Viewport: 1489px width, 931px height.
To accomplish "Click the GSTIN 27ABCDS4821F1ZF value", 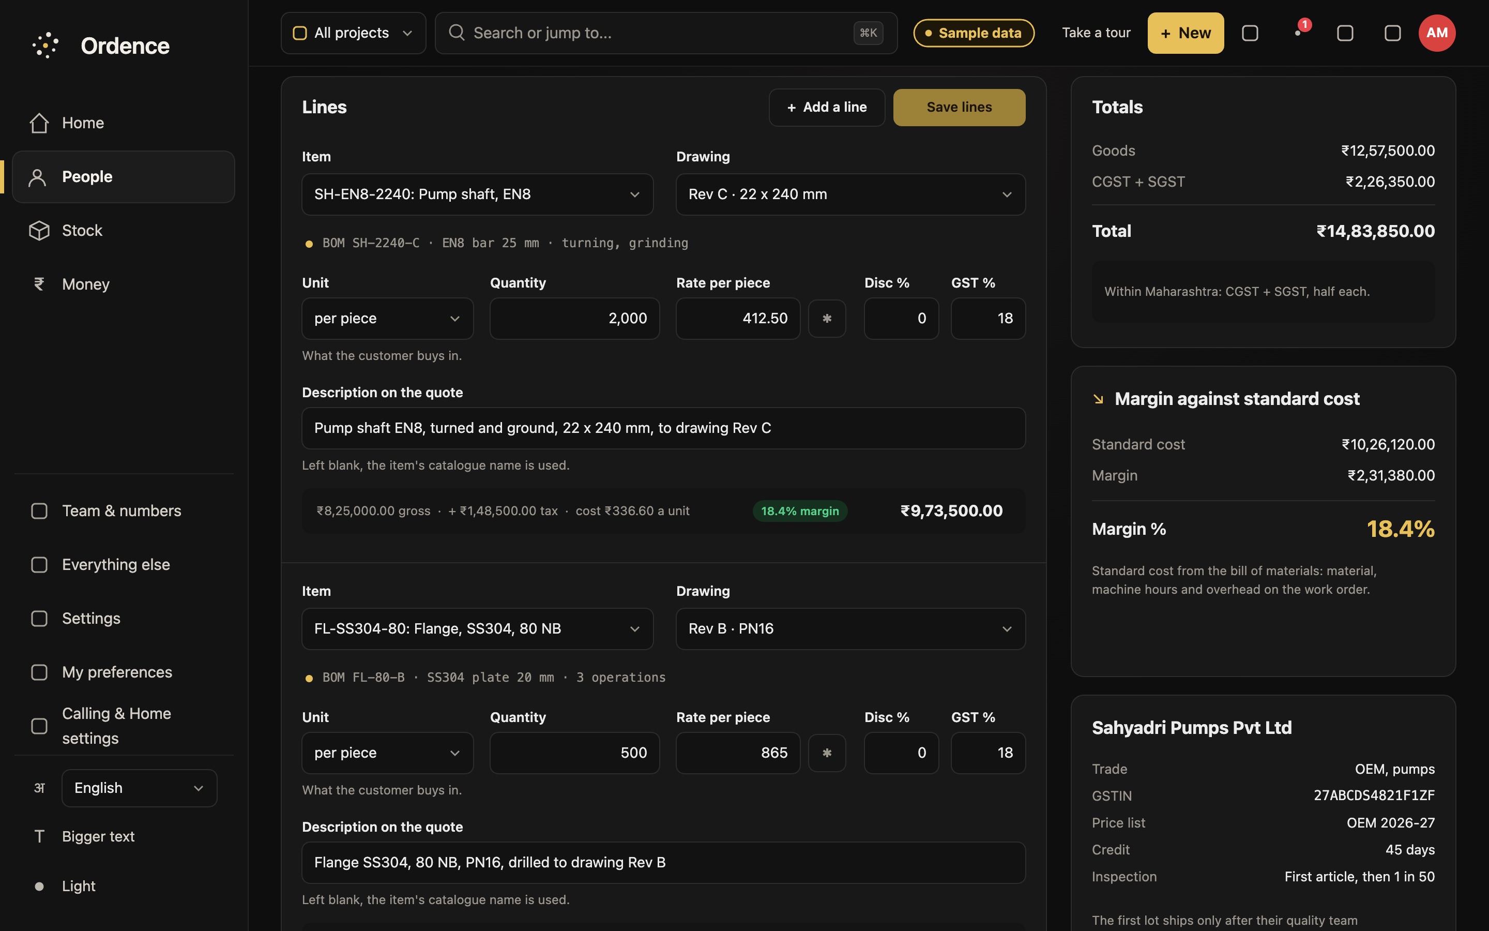I will [x=1374, y=795].
